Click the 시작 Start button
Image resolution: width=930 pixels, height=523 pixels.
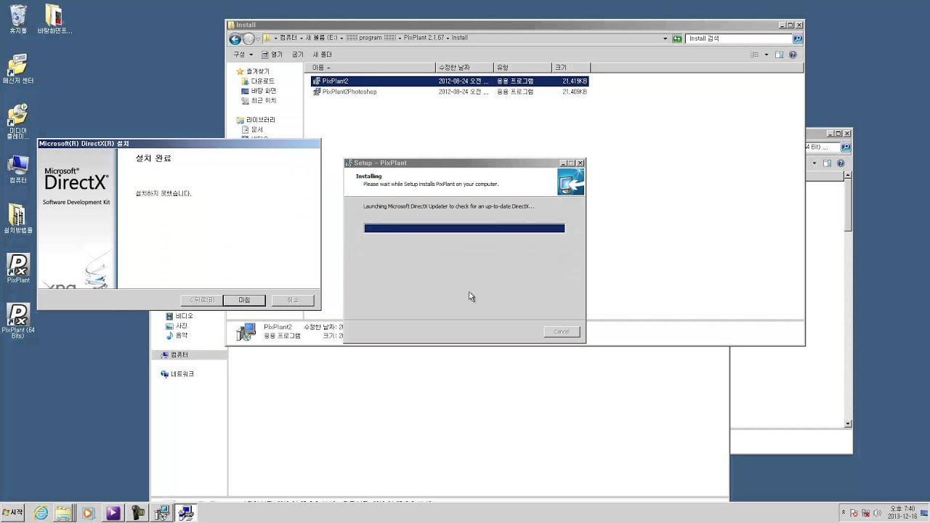tap(13, 513)
